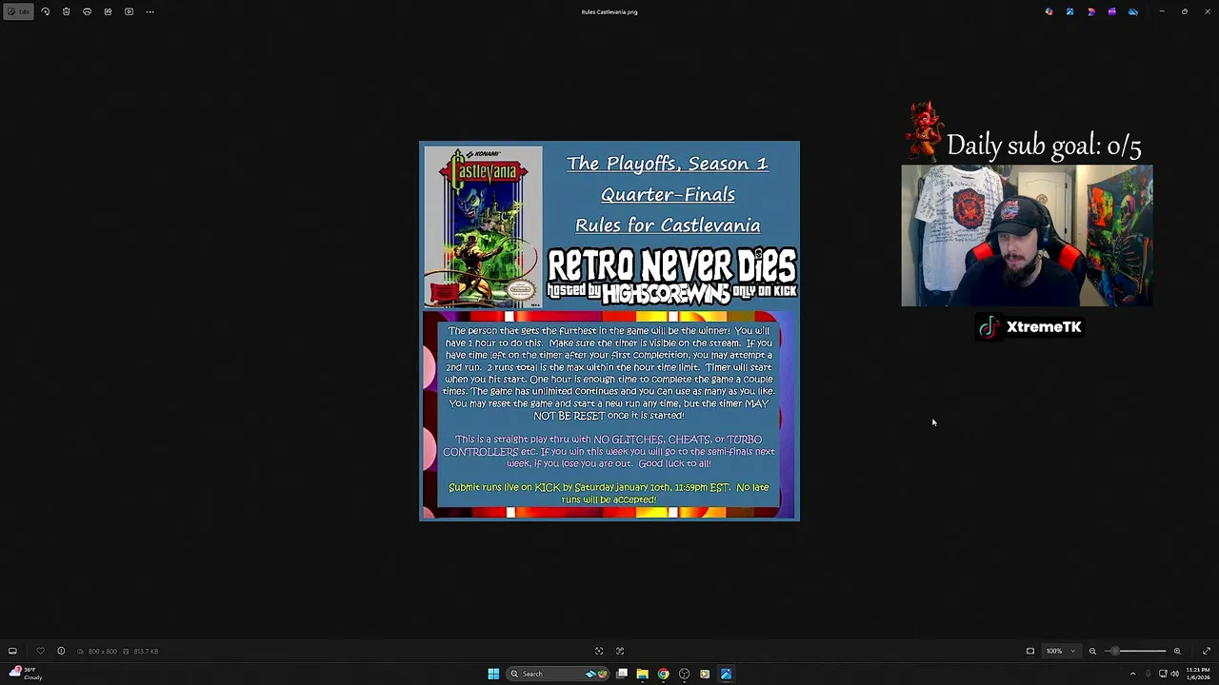Click the taskbar Search box
This screenshot has height=685, width=1219.
coord(558,674)
